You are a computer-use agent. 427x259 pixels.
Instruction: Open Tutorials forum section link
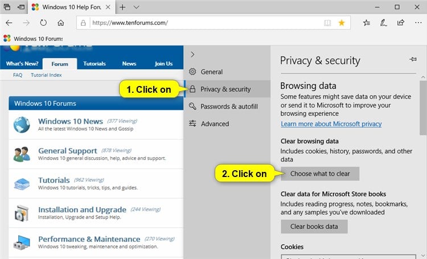pos(54,180)
